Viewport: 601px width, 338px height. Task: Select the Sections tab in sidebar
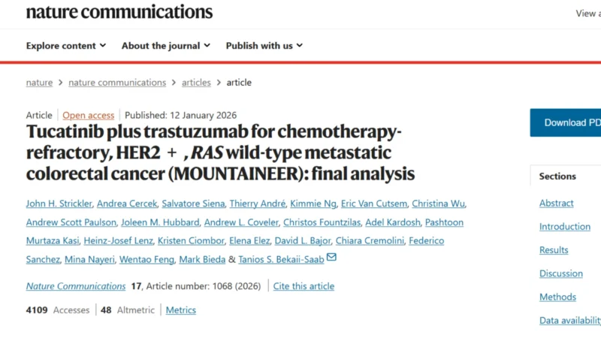(x=557, y=177)
